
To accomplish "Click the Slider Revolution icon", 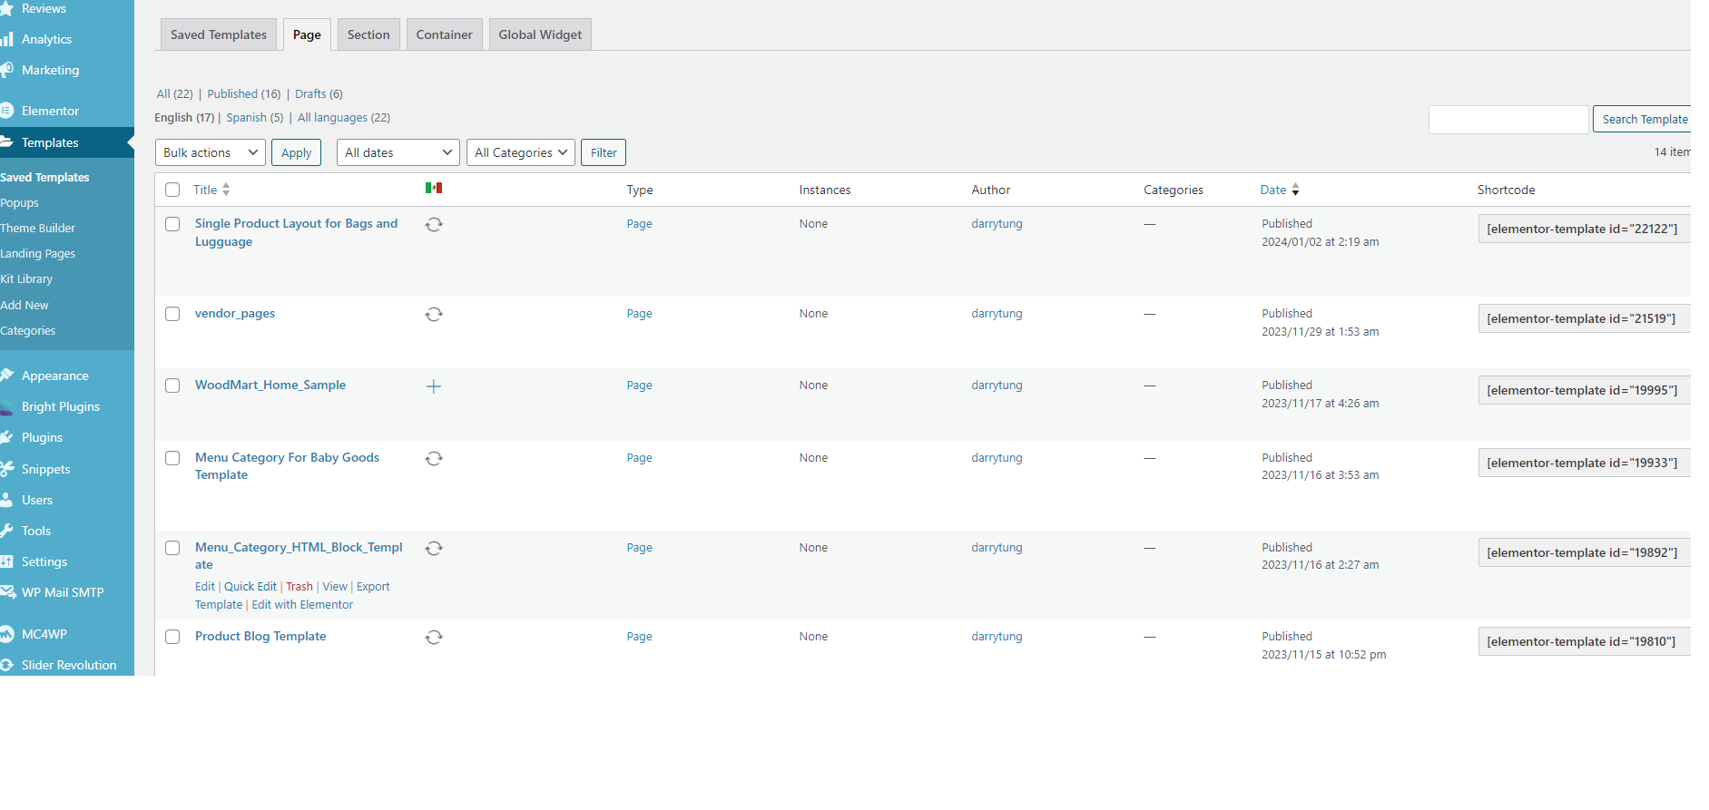I will tap(6, 665).
